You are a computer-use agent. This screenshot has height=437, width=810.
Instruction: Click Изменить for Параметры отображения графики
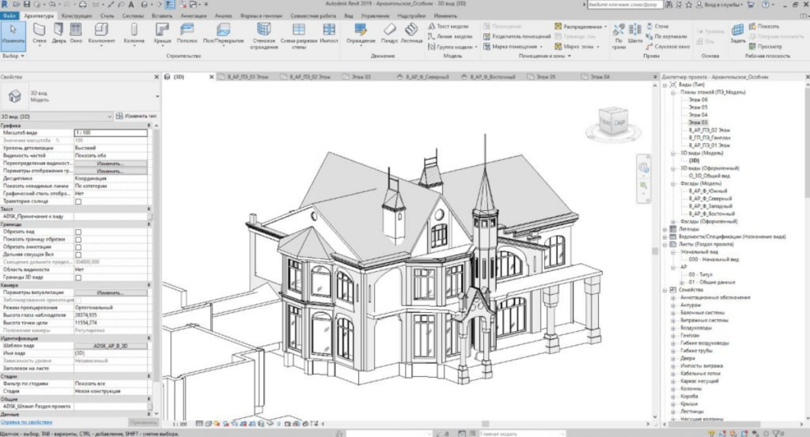pos(110,171)
